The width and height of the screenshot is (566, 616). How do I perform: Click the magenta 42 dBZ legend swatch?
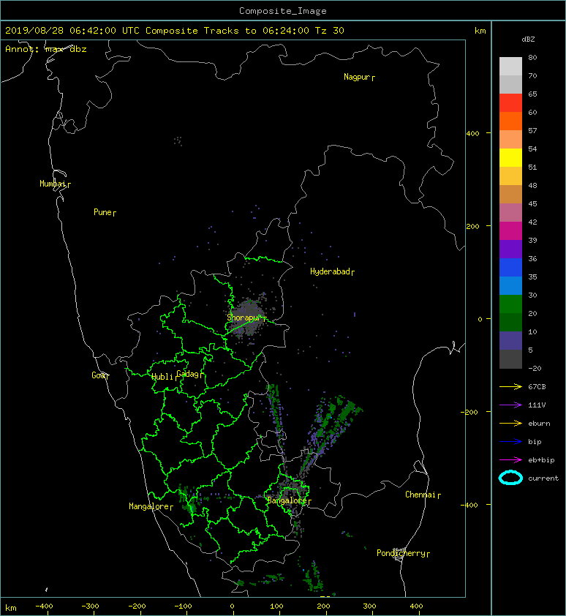pyautogui.click(x=510, y=230)
